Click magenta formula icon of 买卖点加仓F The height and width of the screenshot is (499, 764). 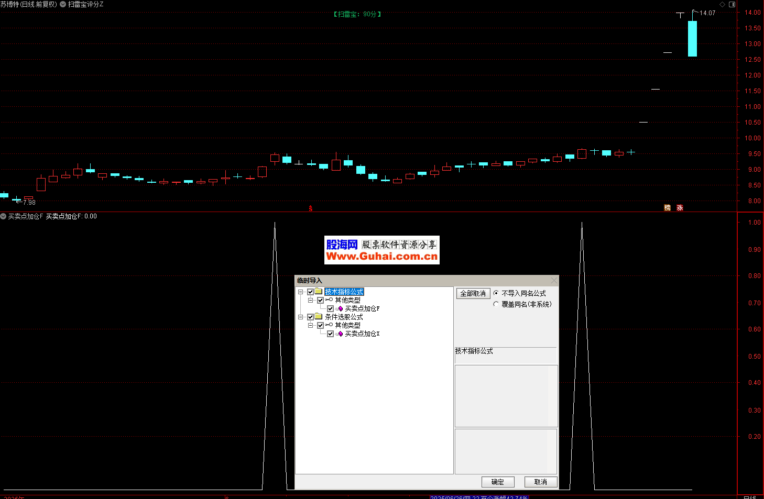coord(340,309)
